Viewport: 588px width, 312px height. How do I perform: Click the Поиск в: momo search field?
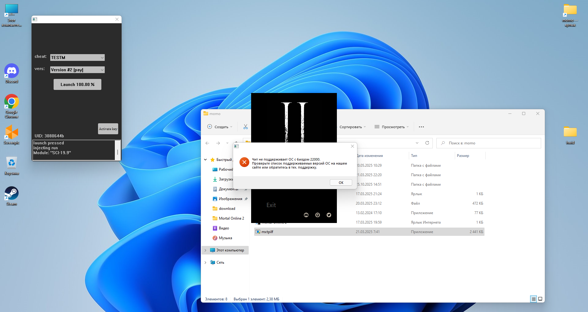coord(489,143)
